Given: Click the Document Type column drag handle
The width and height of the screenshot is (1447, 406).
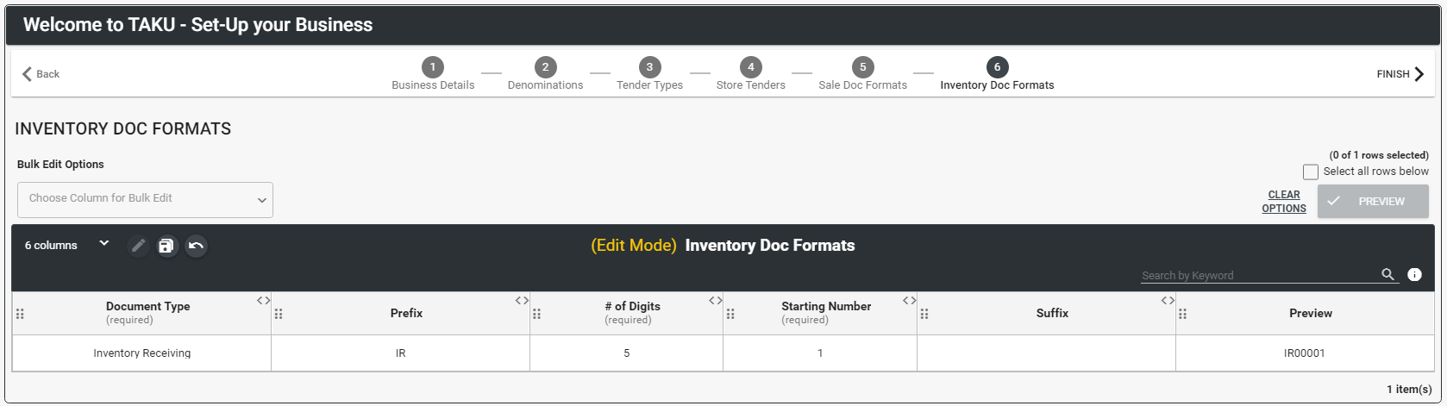Looking at the screenshot, I should pyautogui.click(x=20, y=314).
